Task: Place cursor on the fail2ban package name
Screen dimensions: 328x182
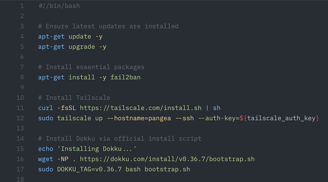Action: [125, 78]
